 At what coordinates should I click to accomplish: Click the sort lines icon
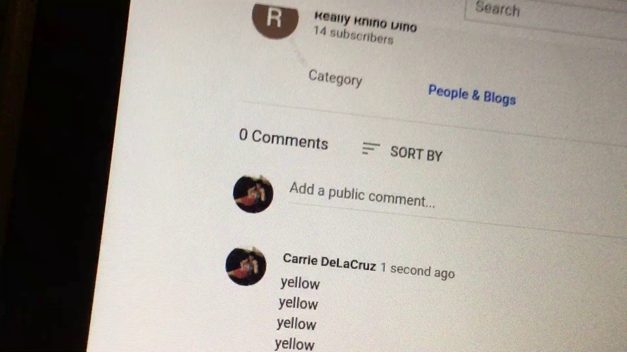click(x=371, y=148)
